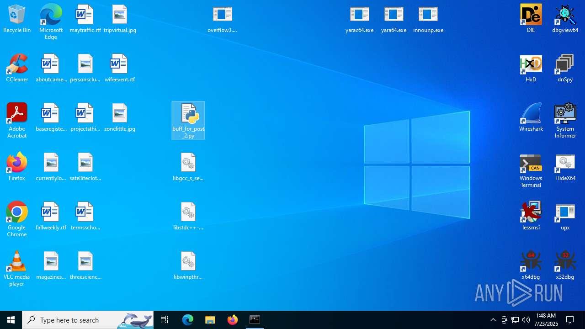
Task: Open network status tray icon
Action: coord(515,320)
